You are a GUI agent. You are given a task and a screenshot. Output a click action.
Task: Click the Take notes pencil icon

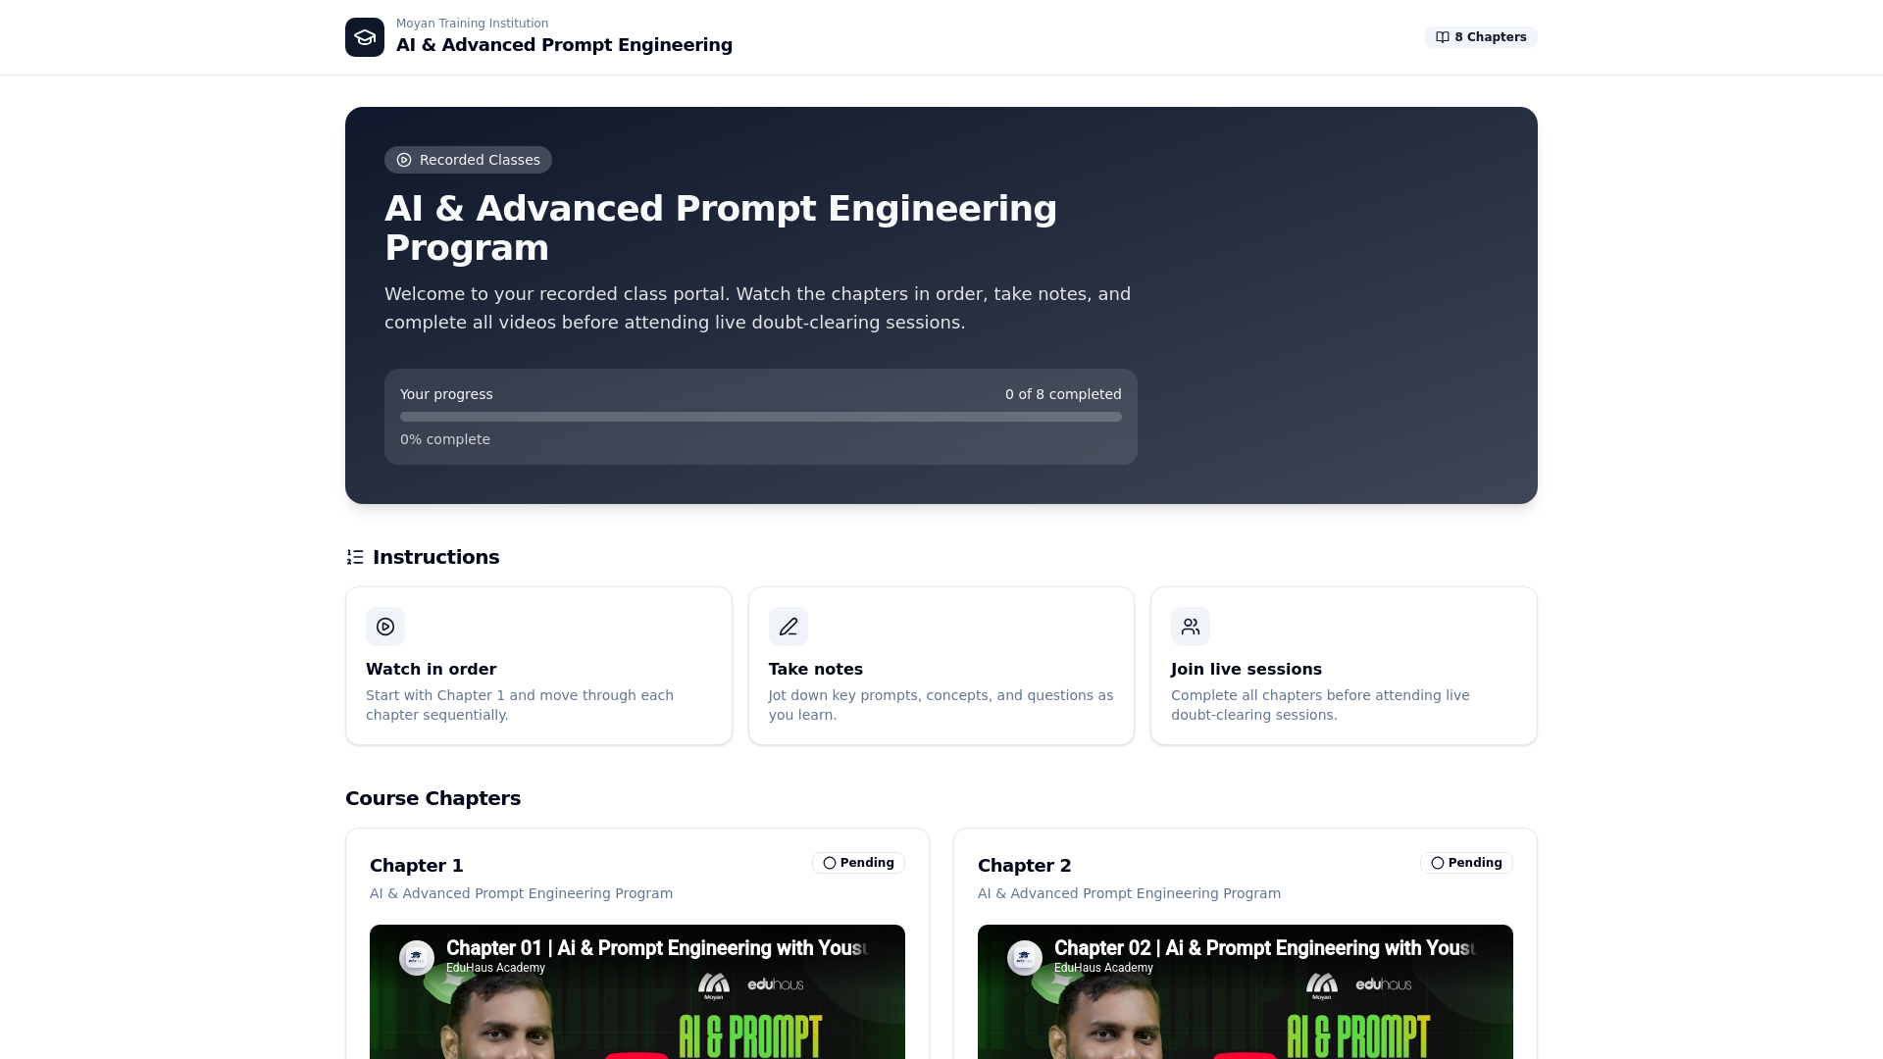tap(789, 627)
